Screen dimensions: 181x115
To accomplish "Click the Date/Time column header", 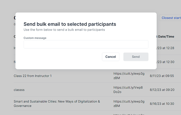I will coord(165,36).
